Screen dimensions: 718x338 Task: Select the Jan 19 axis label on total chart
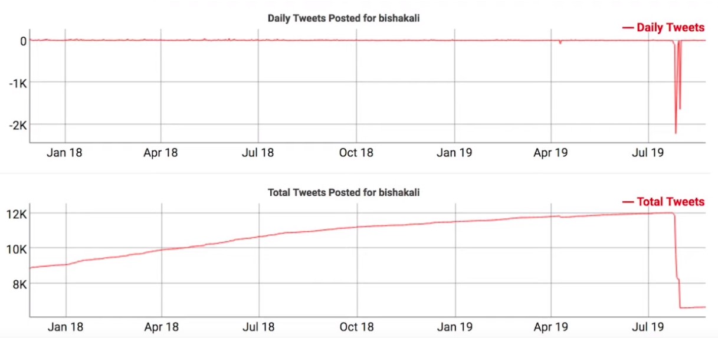pyautogui.click(x=455, y=326)
